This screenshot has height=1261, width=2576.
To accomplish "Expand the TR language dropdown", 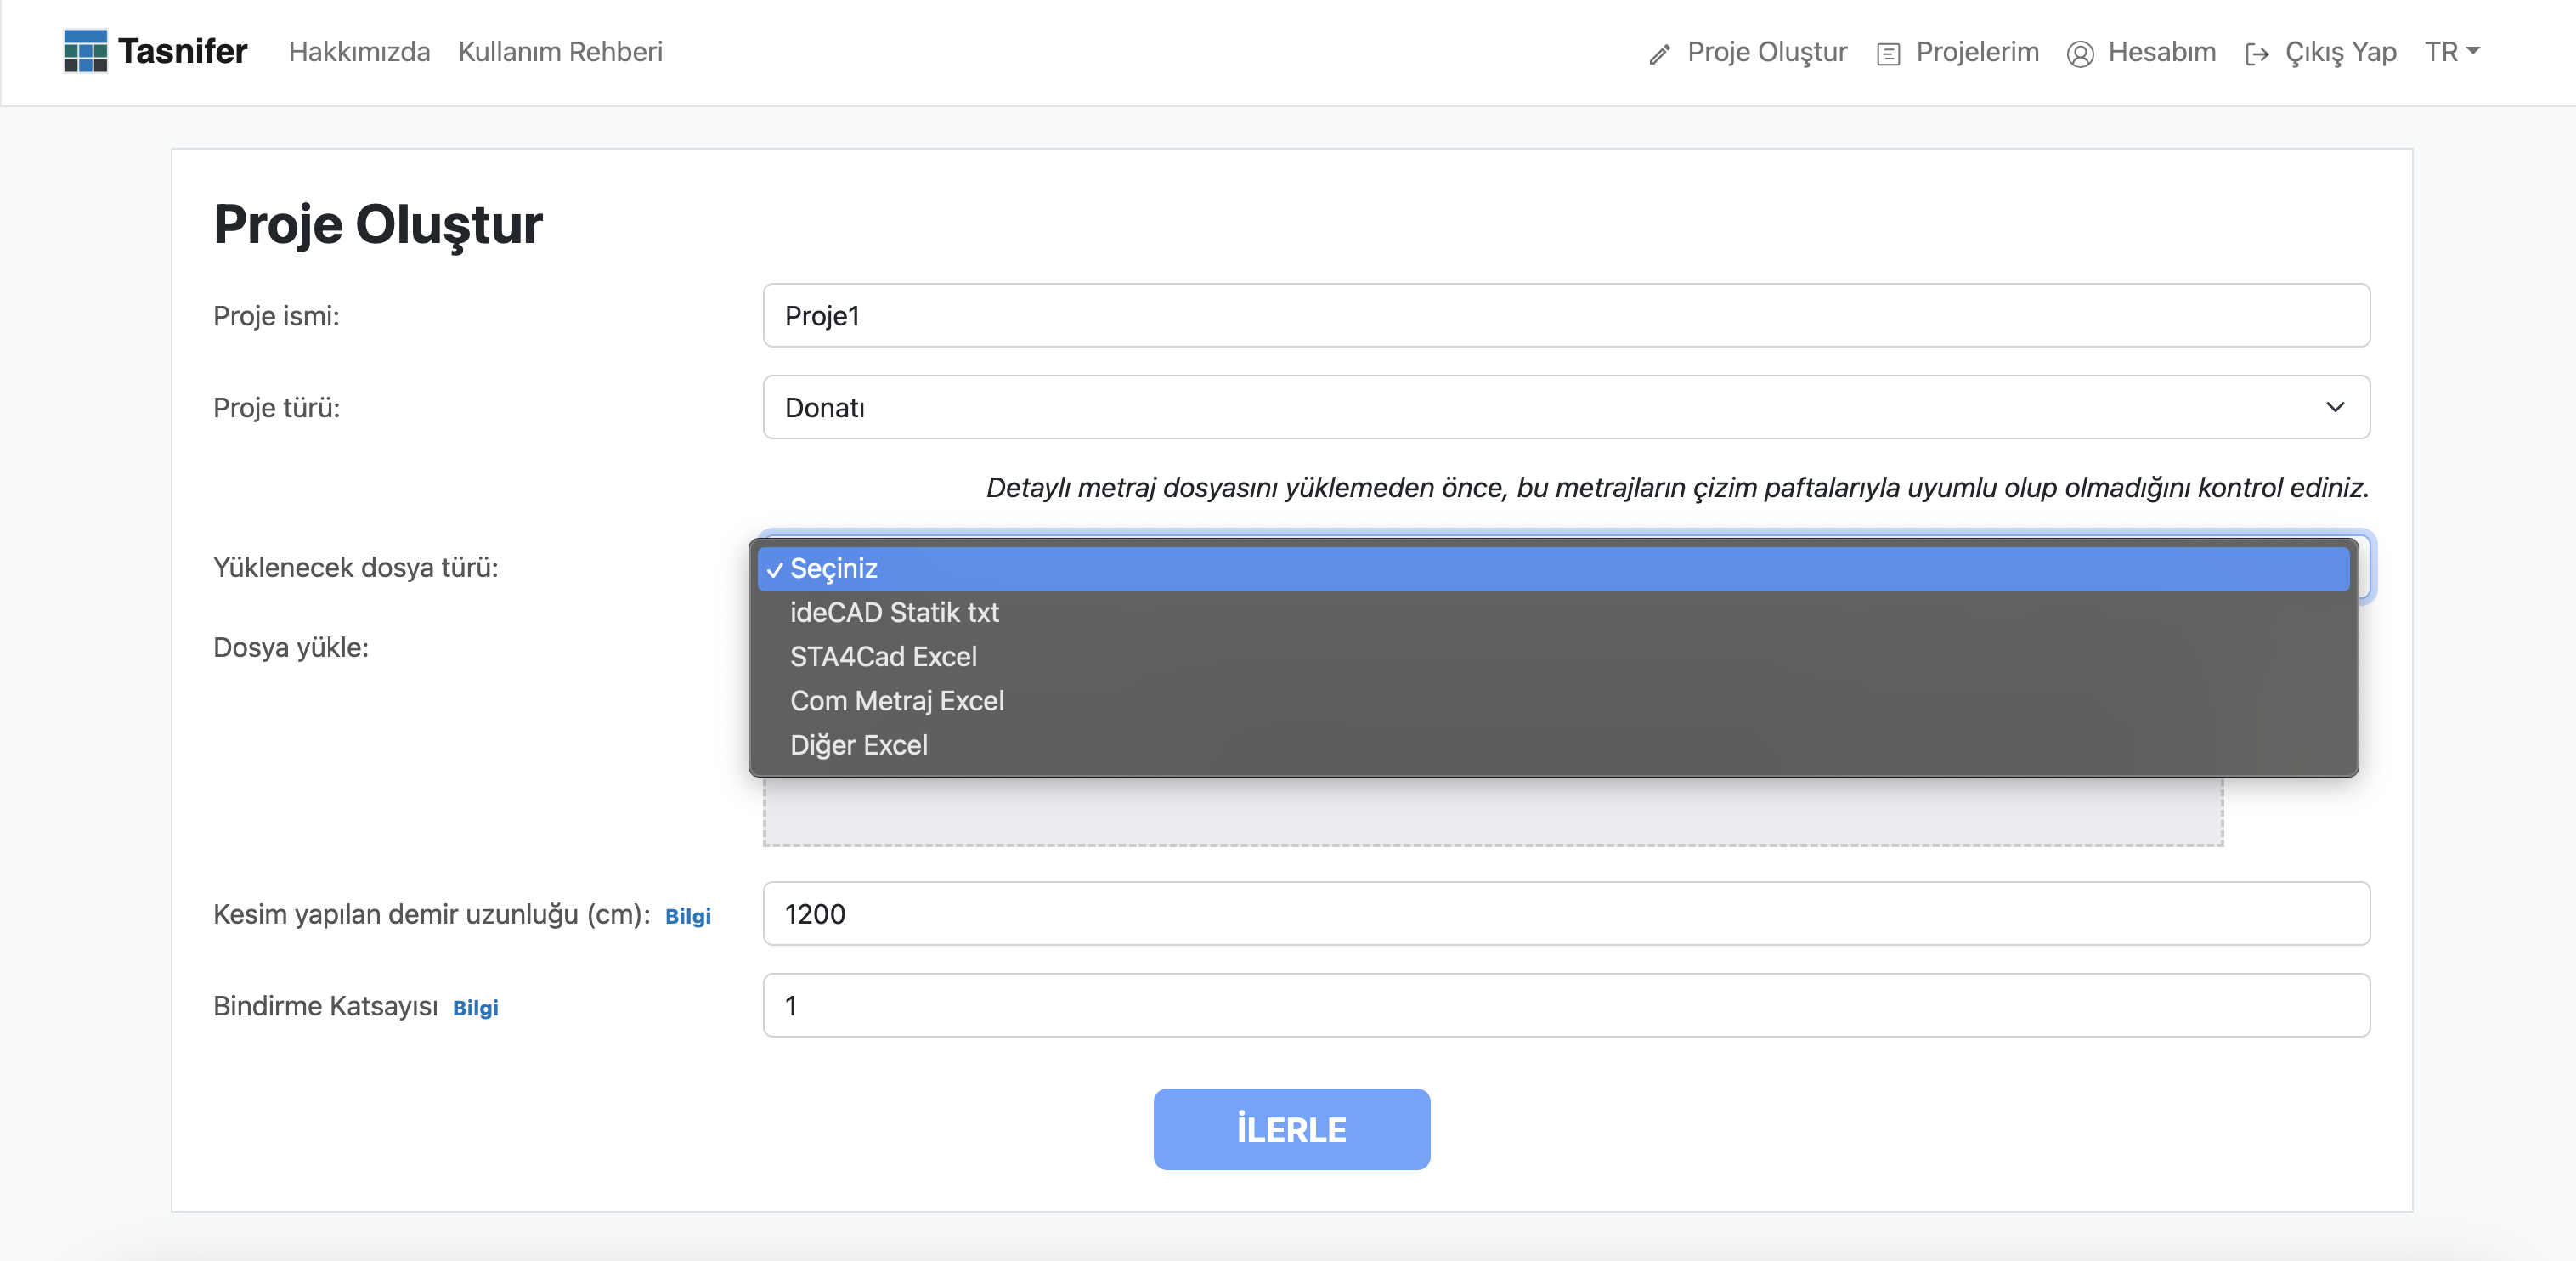I will [x=2452, y=52].
